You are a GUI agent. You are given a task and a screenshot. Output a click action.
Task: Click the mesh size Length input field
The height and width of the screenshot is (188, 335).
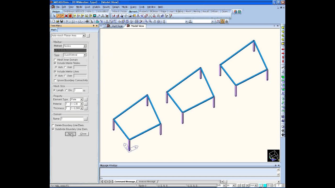point(78,90)
